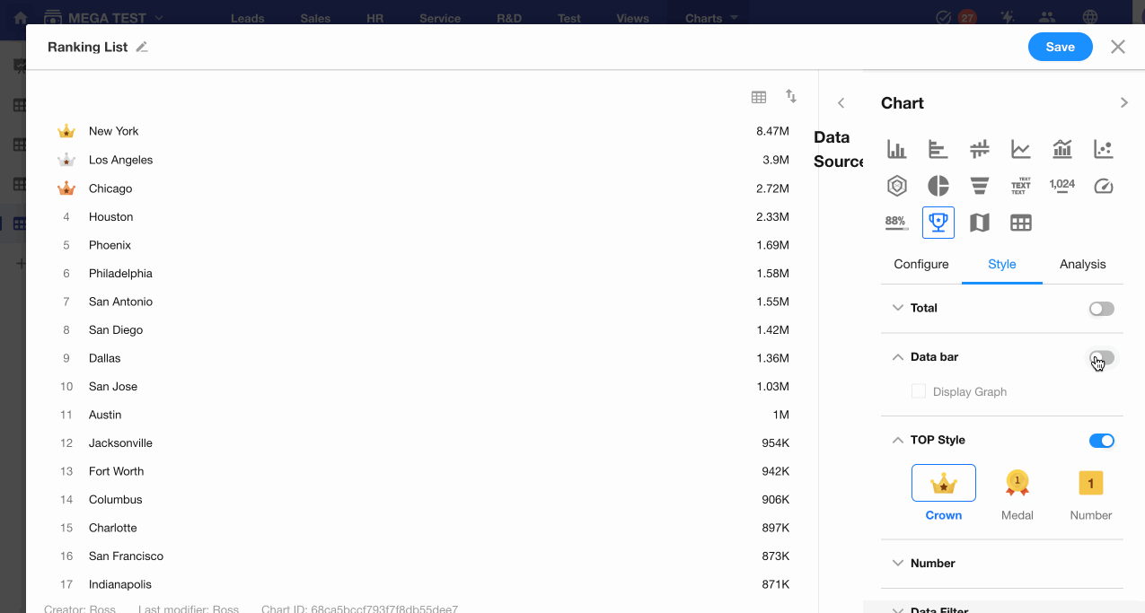1145x613 pixels.
Task: Click the sort order arrows icon
Action: (791, 96)
